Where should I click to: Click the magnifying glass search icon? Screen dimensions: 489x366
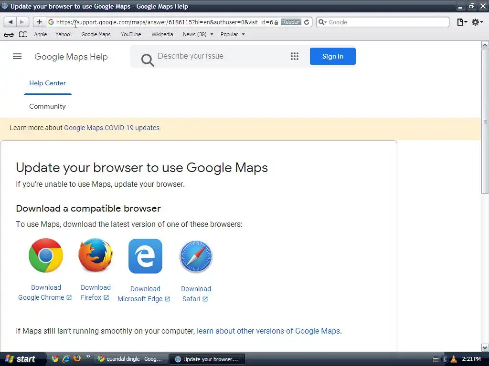coord(148,60)
